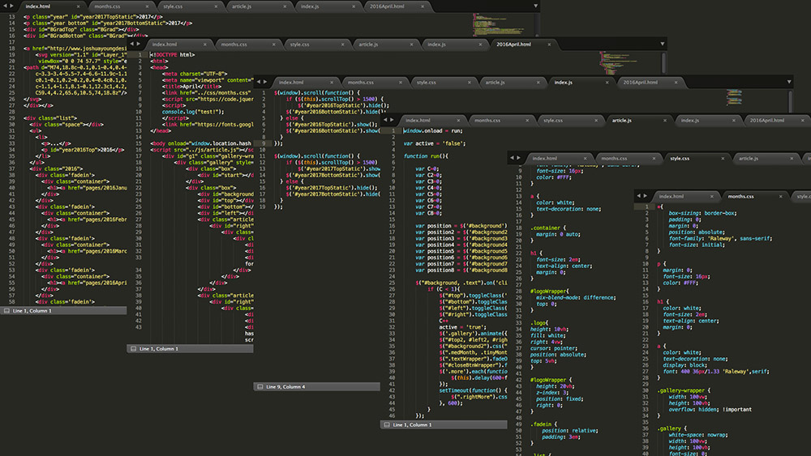Click 'Line 1, Column 1' in 2016April.html window

point(159,348)
